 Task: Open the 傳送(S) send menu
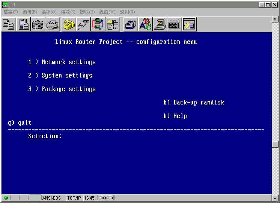tap(68, 12)
